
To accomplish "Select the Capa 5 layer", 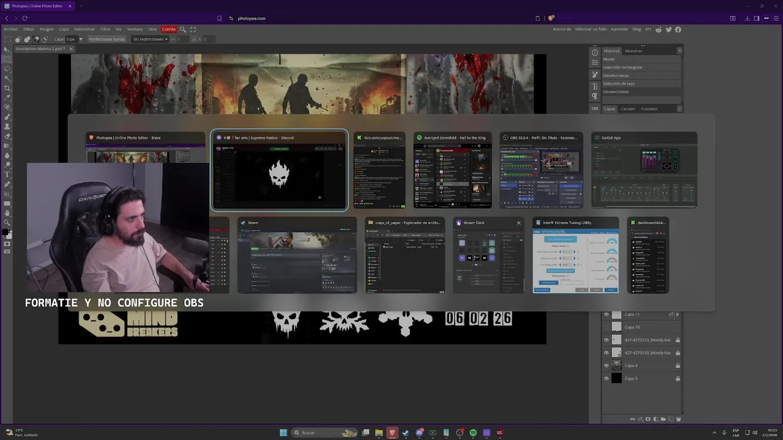I will coord(642,378).
